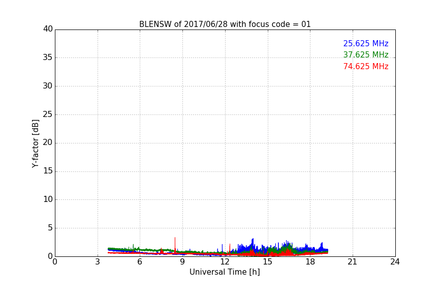Click the Universal Time [h] axis label
This screenshot has width=439, height=293.
tap(225, 272)
